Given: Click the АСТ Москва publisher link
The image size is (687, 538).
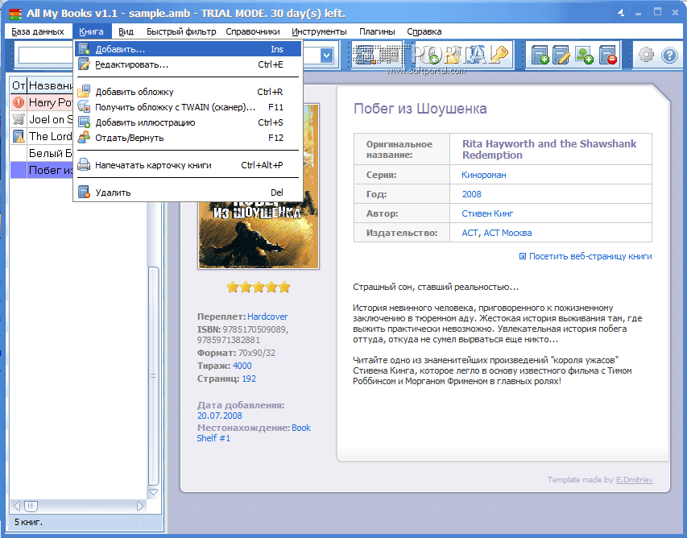Looking at the screenshot, I should click(x=507, y=233).
